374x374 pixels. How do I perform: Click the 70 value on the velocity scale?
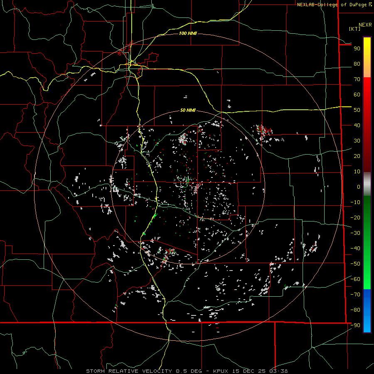coord(357,79)
